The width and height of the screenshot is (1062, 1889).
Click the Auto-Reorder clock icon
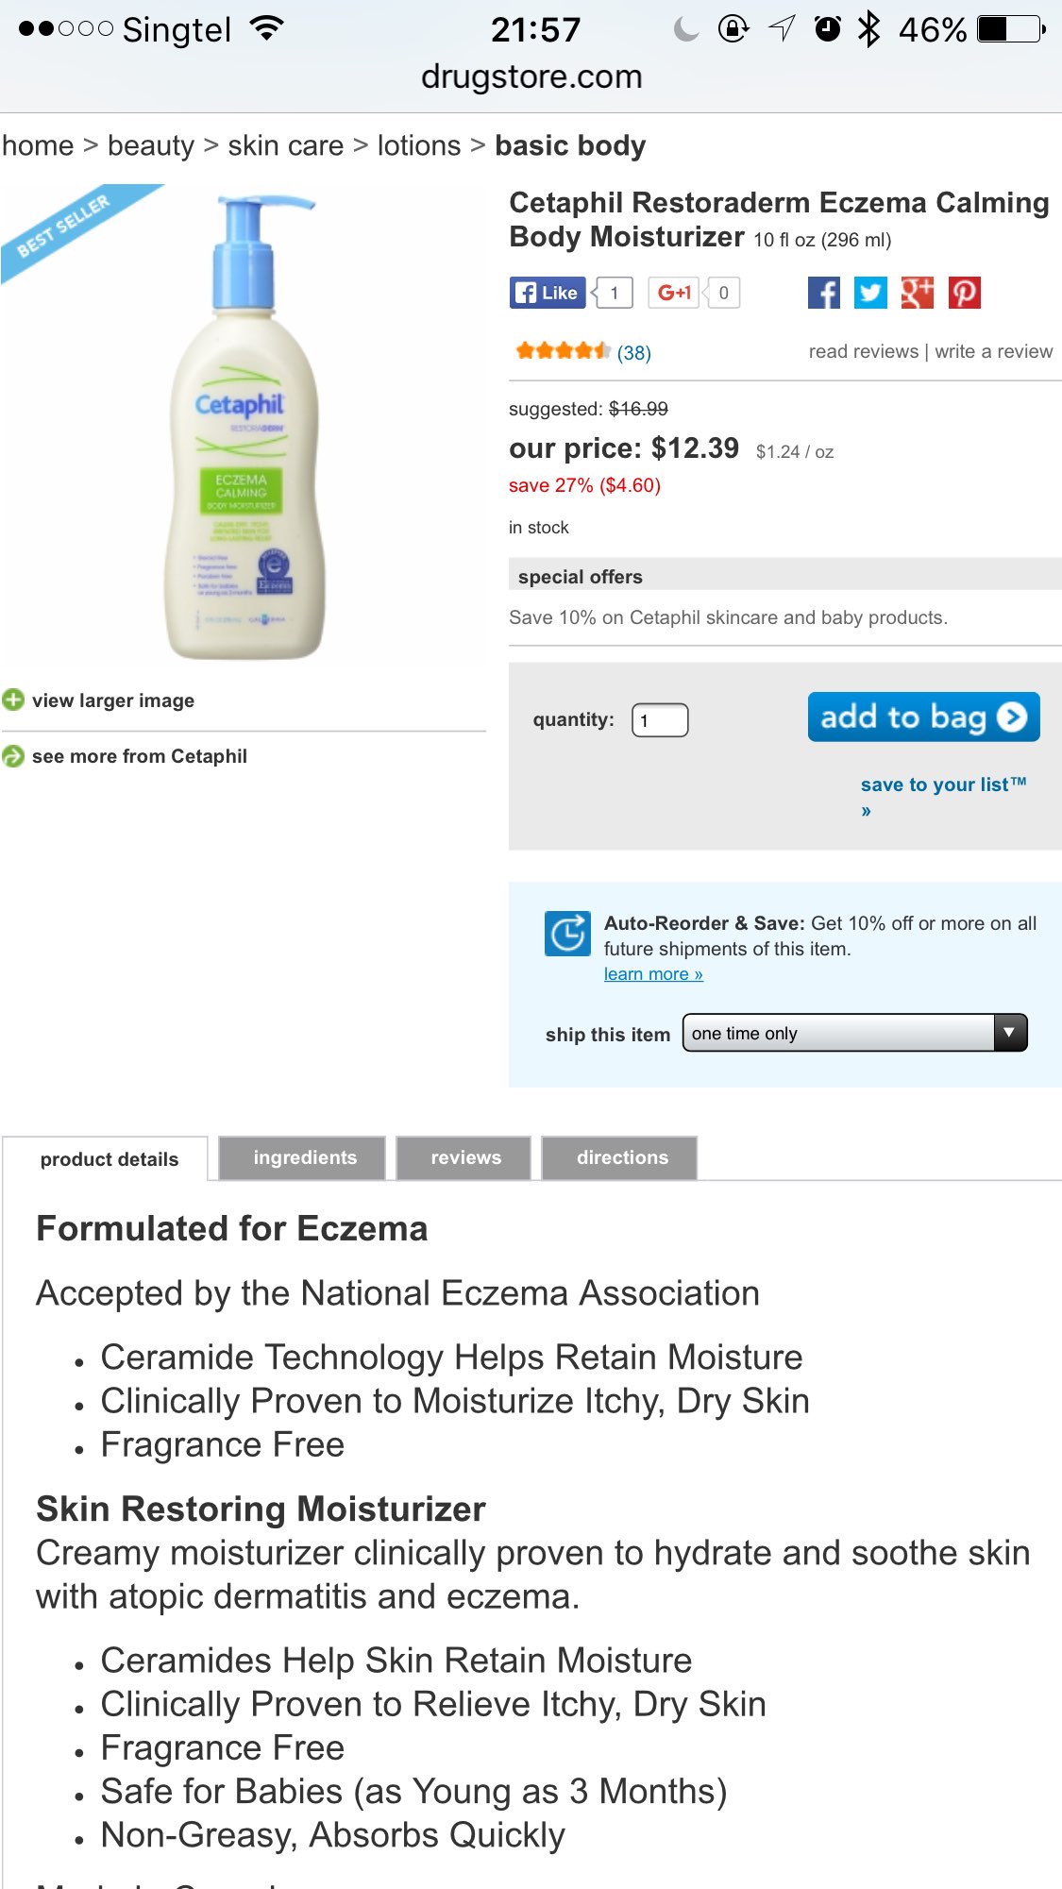click(x=567, y=934)
